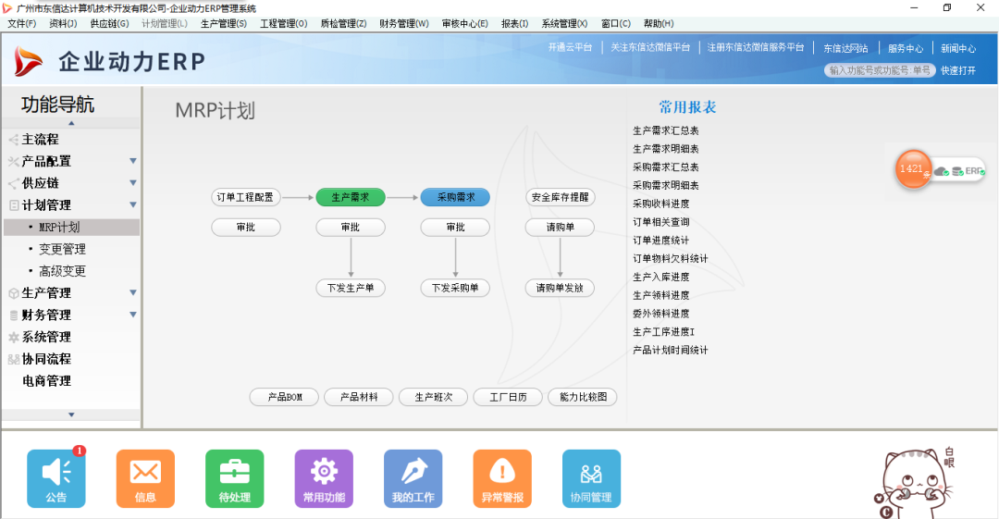The image size is (999, 519).
Task: Open the 能力比较图 button
Action: tap(583, 397)
